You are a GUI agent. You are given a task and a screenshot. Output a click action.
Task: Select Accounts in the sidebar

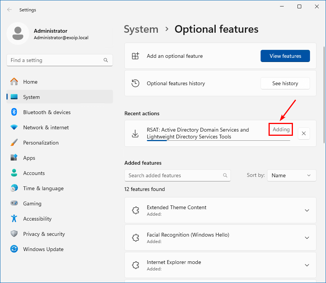pos(34,173)
